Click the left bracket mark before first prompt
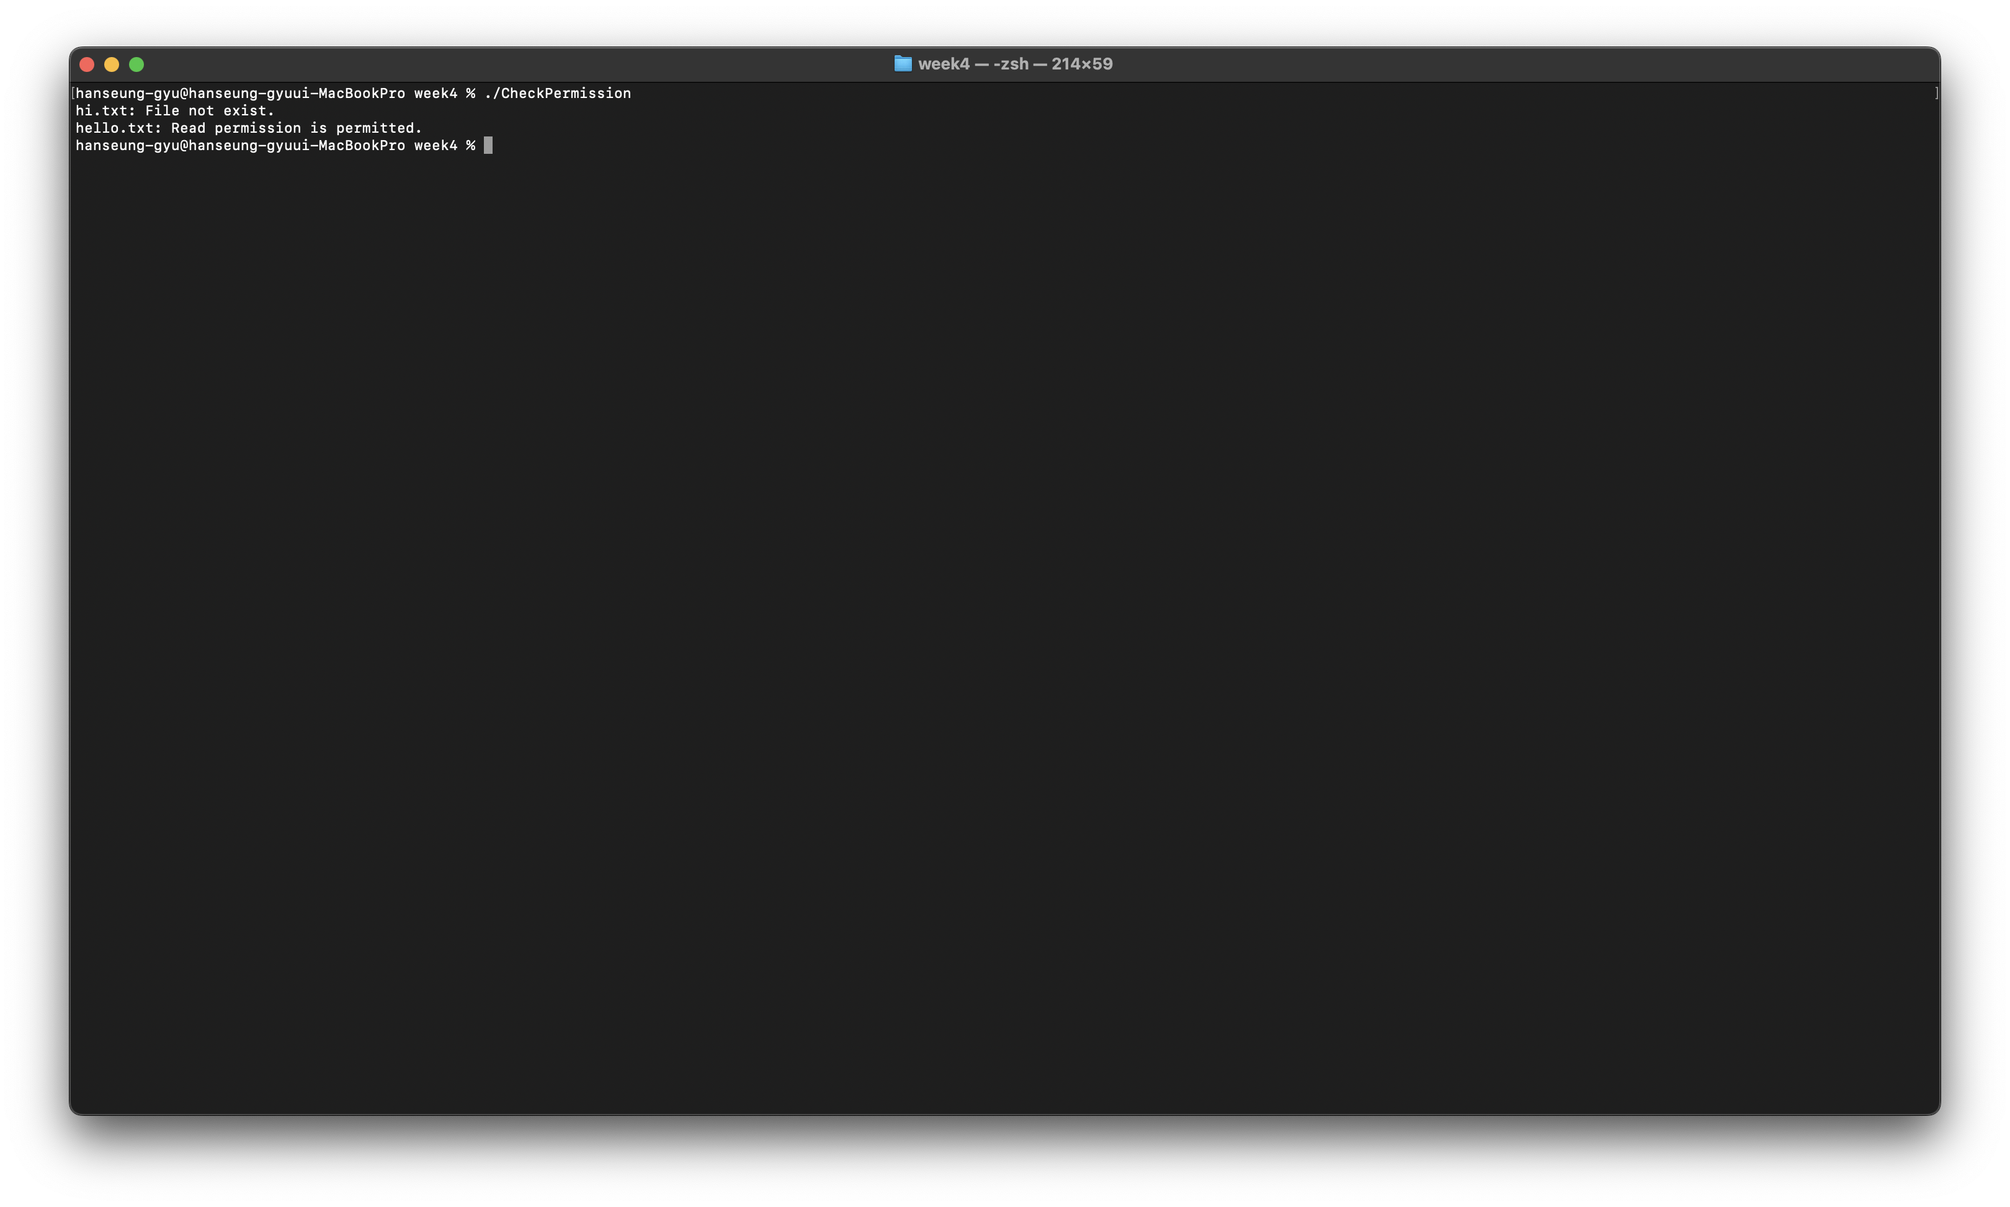 click(73, 94)
